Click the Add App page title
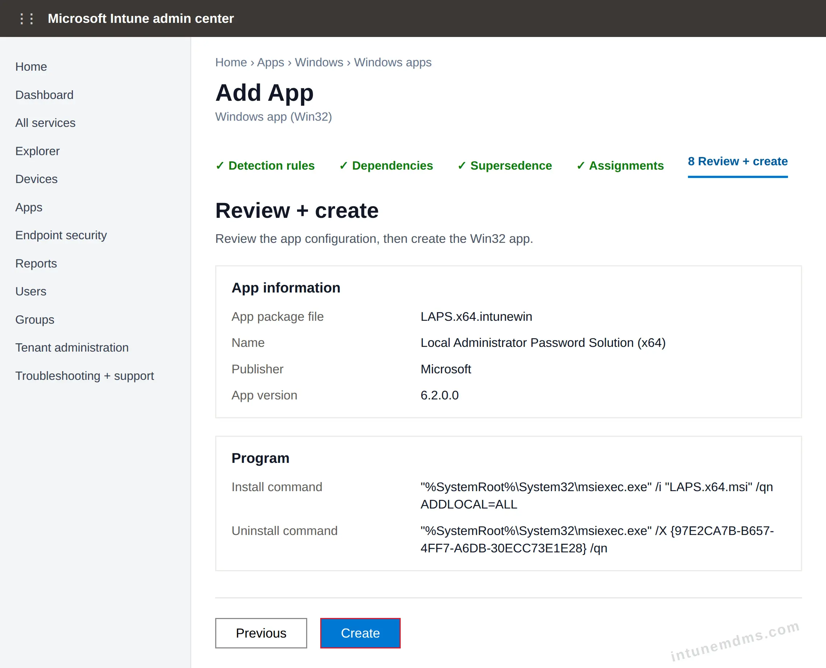 click(x=264, y=93)
